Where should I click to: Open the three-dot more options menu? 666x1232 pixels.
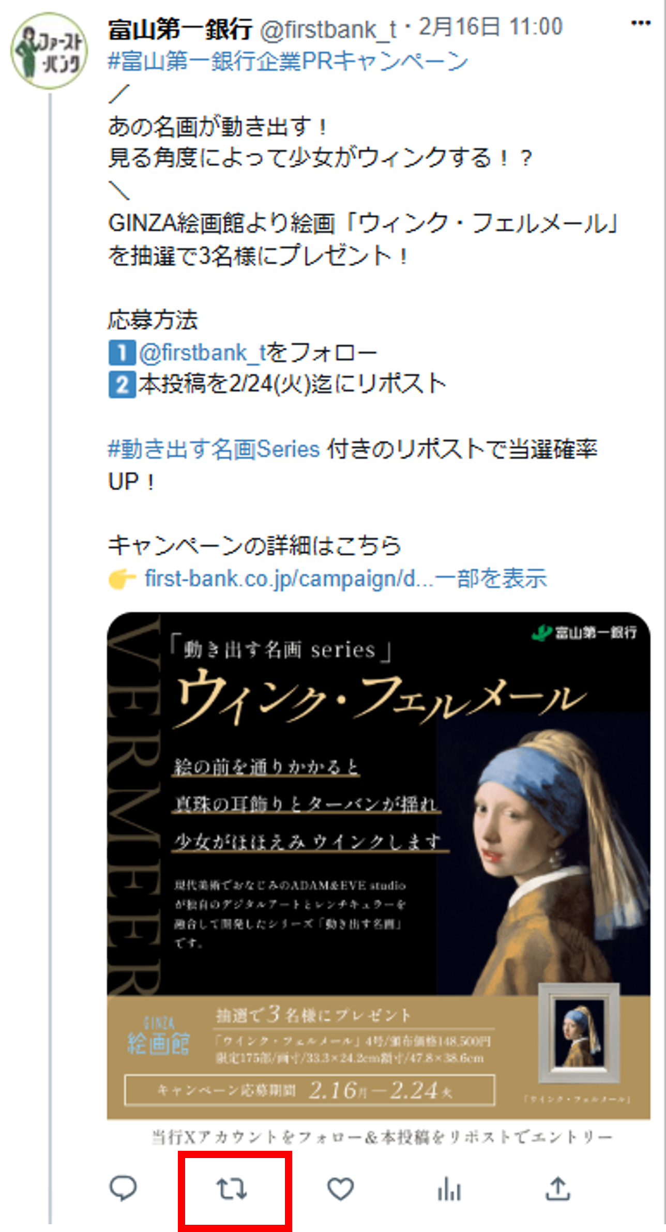[641, 23]
